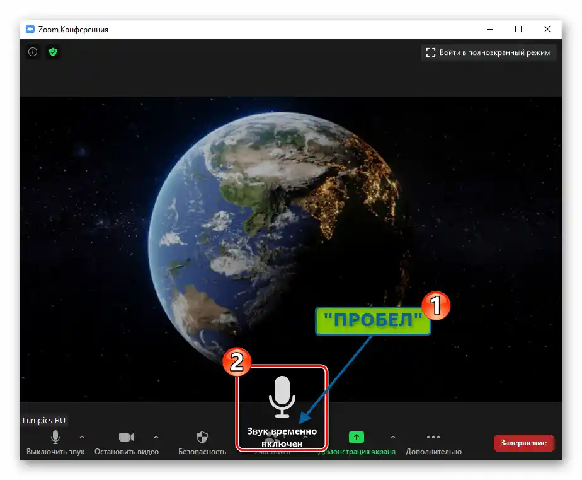Stop video with Остановить видео

(127, 443)
